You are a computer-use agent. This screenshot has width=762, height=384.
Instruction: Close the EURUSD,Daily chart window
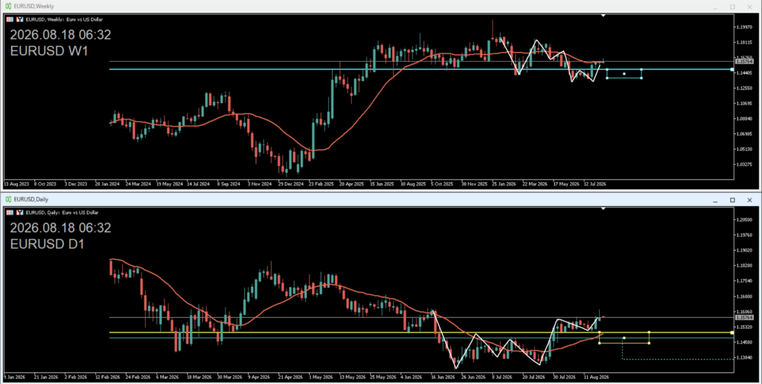click(x=749, y=199)
